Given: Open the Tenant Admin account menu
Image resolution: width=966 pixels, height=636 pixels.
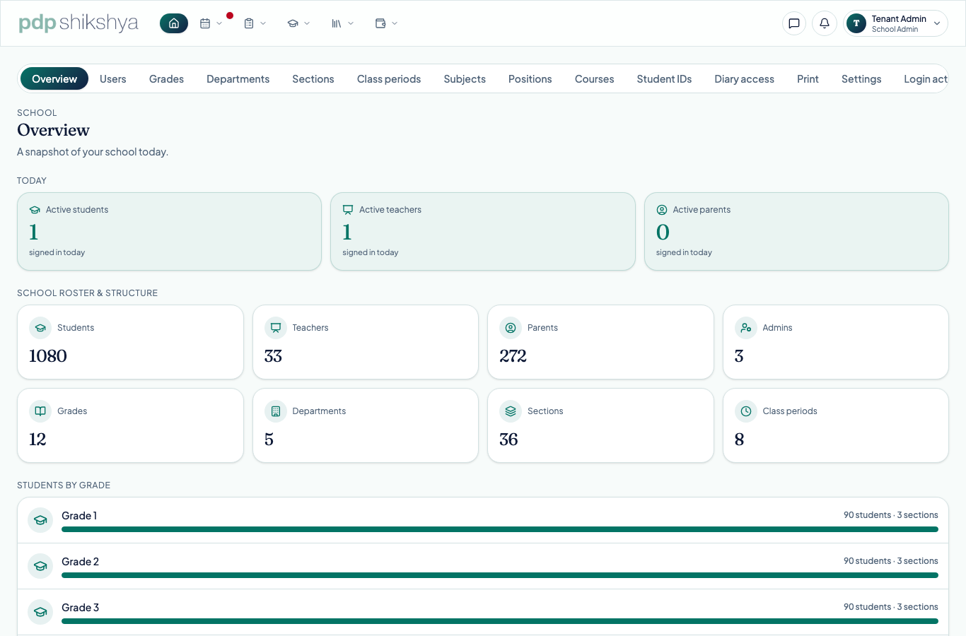Looking at the screenshot, I should coord(895,23).
